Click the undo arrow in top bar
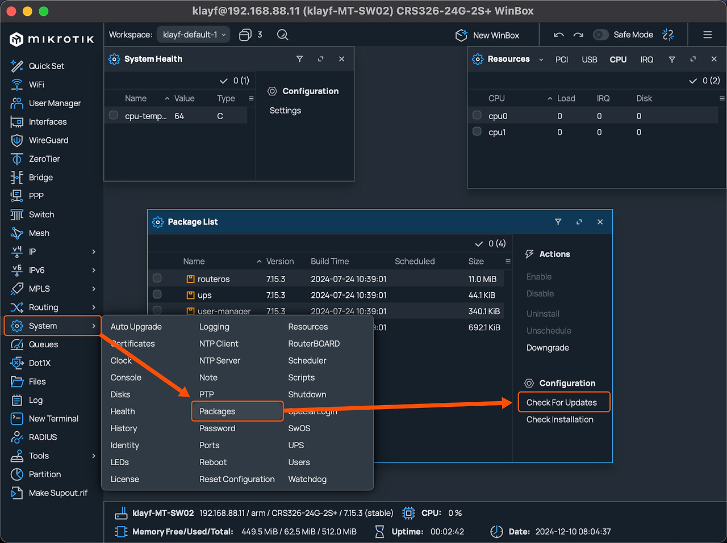 coord(559,35)
